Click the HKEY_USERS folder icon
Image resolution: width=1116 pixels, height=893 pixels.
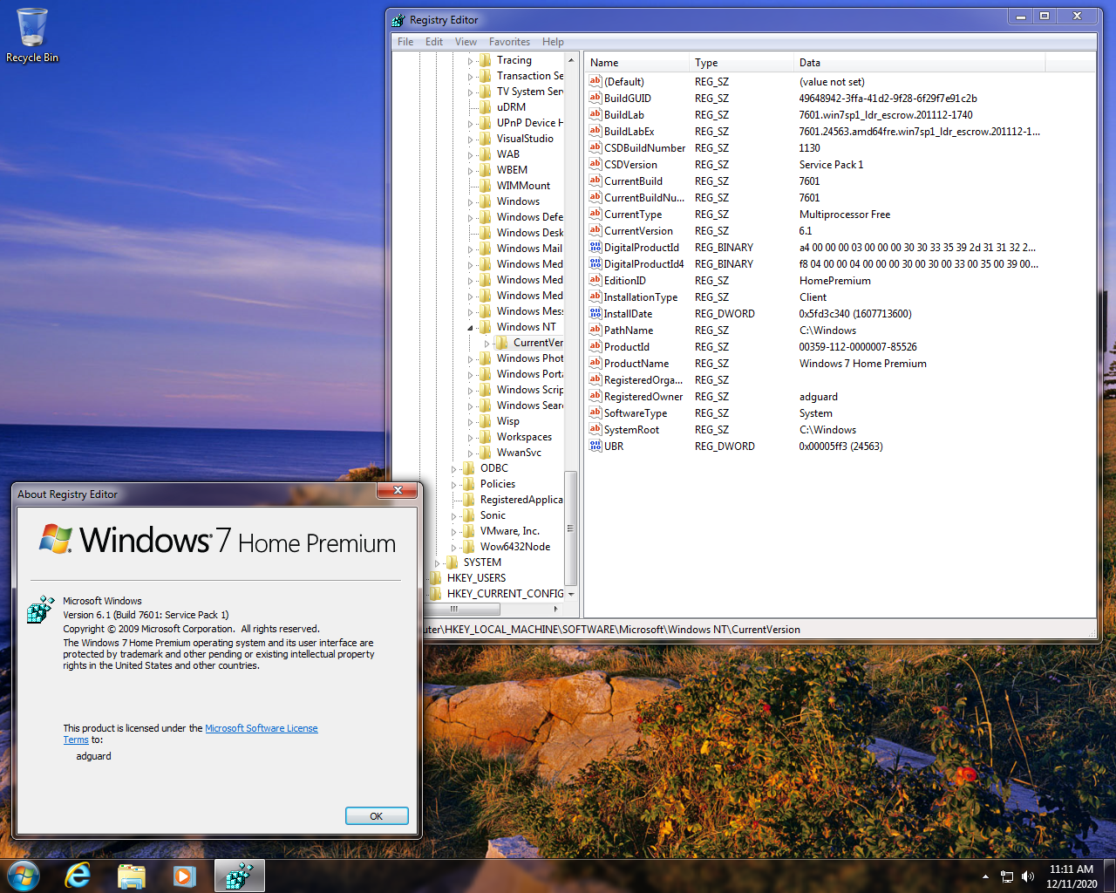436,578
